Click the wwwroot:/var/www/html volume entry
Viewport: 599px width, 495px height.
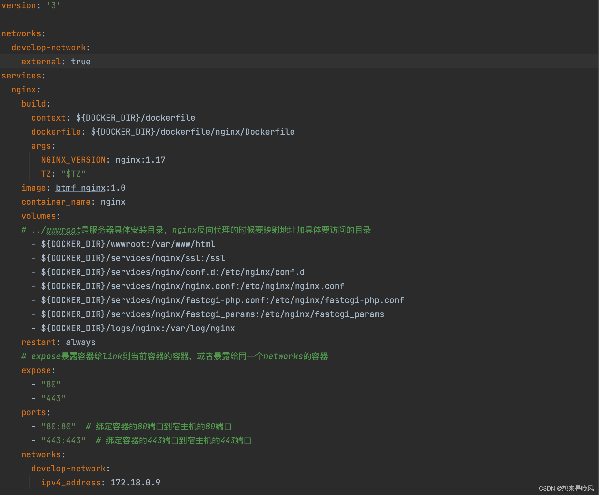[128, 244]
